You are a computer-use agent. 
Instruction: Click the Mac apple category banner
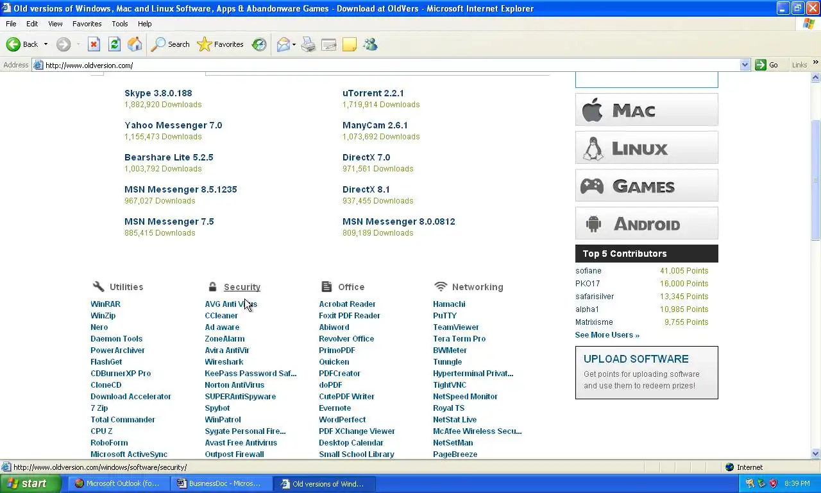[647, 110]
